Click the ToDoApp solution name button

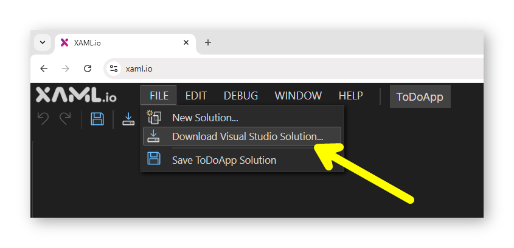coord(420,96)
